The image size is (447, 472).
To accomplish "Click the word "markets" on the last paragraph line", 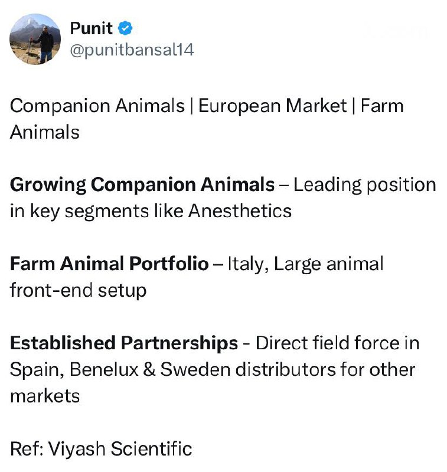I will (45, 395).
